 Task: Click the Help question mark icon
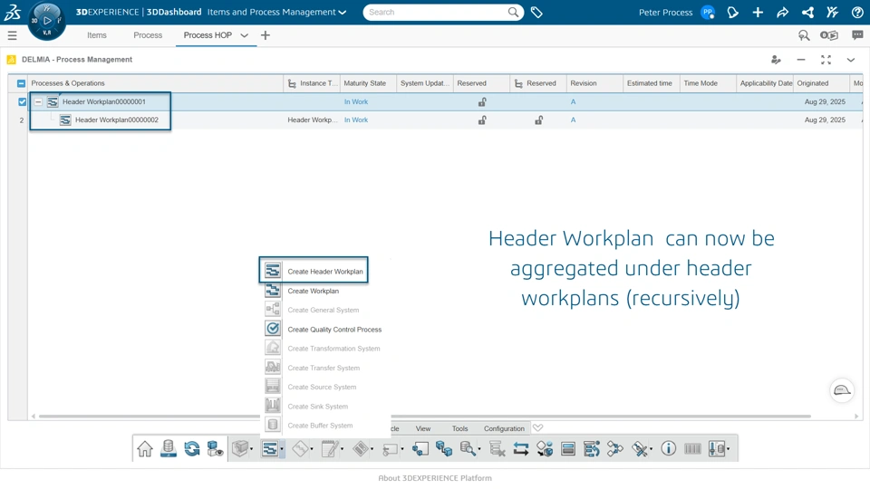pyautogui.click(x=857, y=13)
